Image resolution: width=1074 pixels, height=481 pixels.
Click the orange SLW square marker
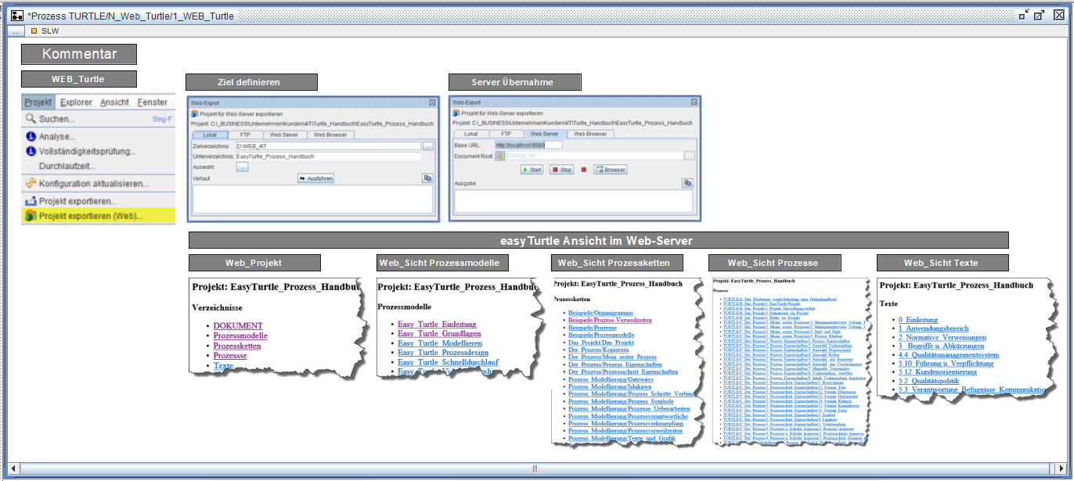34,31
